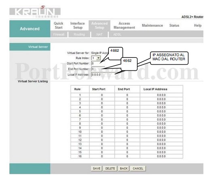This screenshot has width=214, height=182.
Task: Open the Maintenance tab
Action: [153, 25]
